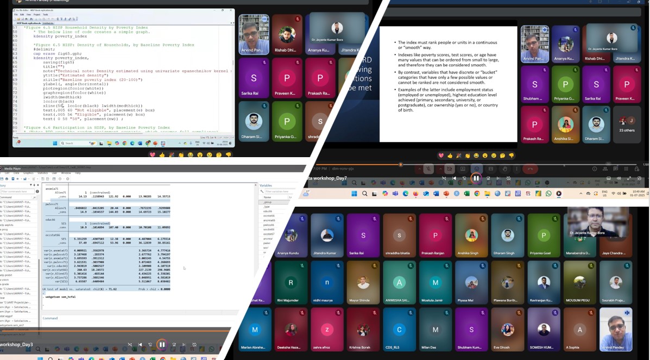Open meeting details info icon

point(595,169)
